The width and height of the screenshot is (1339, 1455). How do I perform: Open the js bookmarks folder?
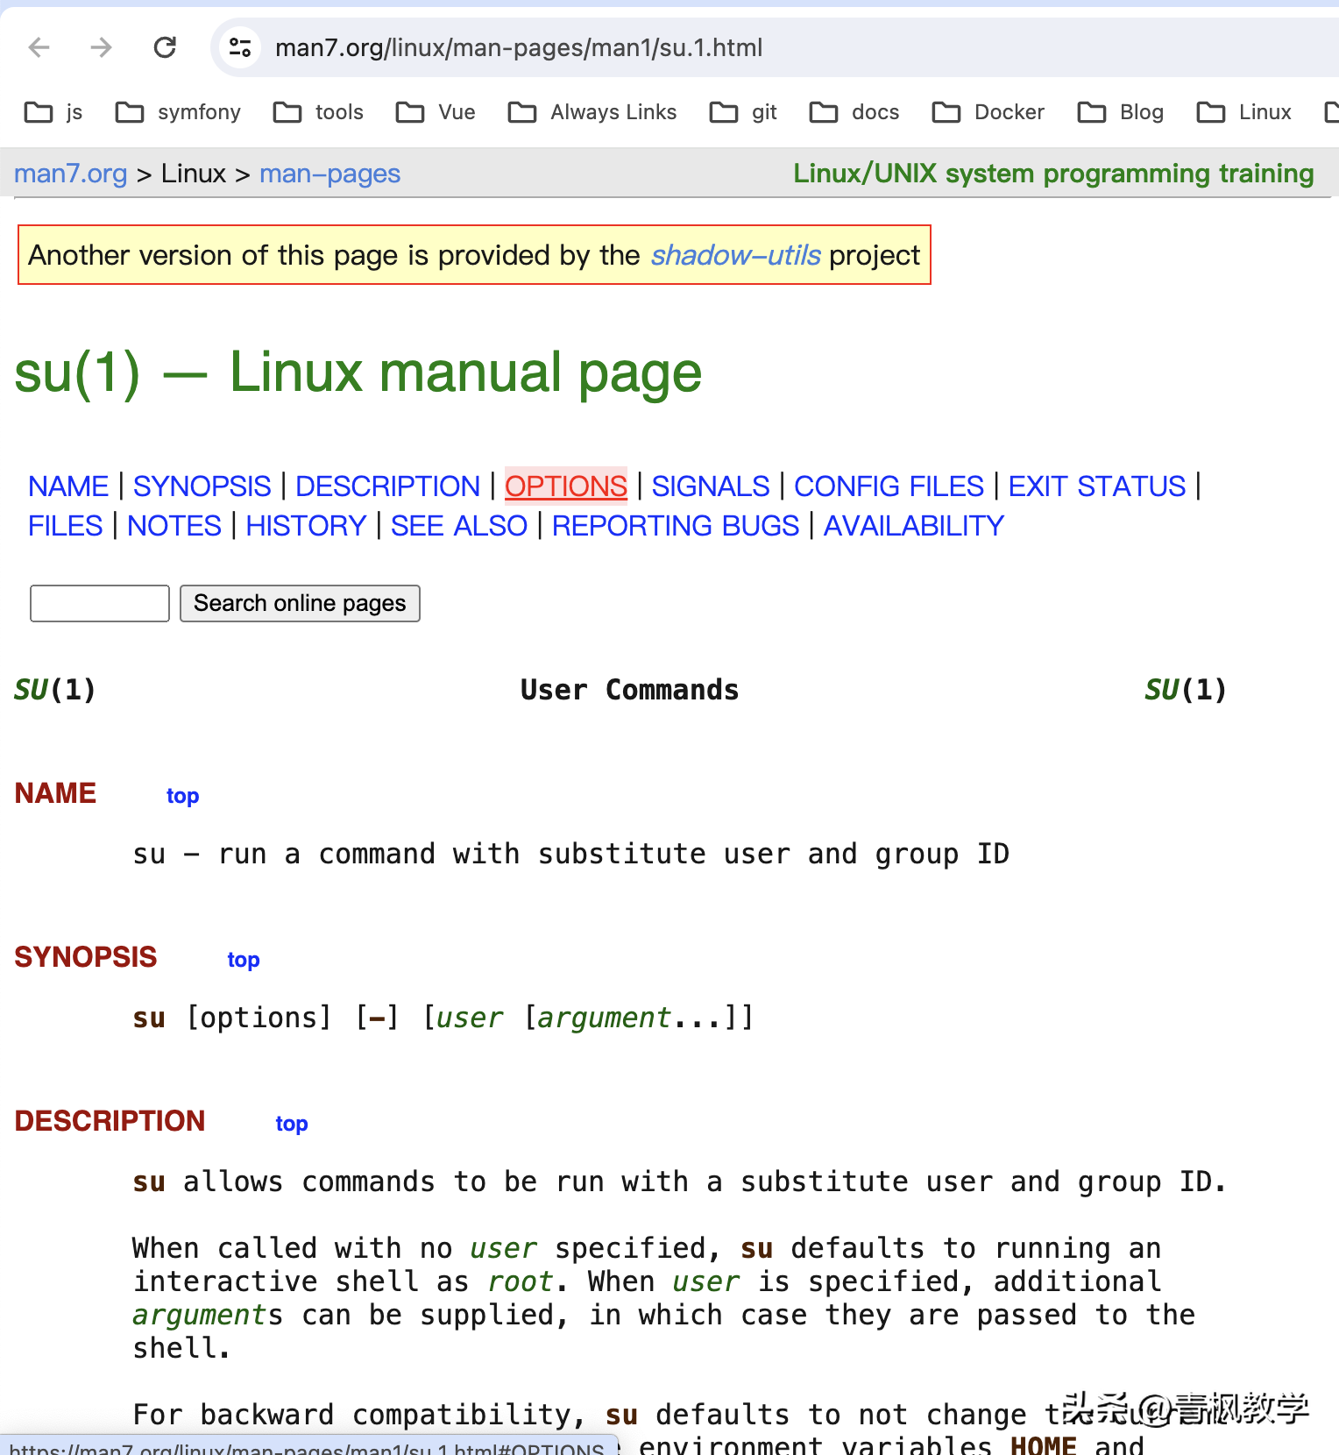pyautogui.click(x=54, y=112)
